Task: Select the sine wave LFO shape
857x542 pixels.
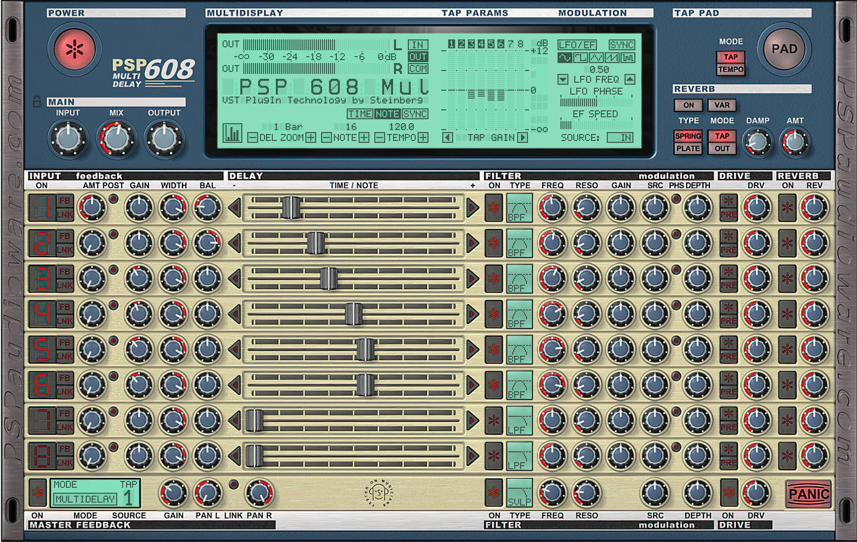Action: [565, 58]
